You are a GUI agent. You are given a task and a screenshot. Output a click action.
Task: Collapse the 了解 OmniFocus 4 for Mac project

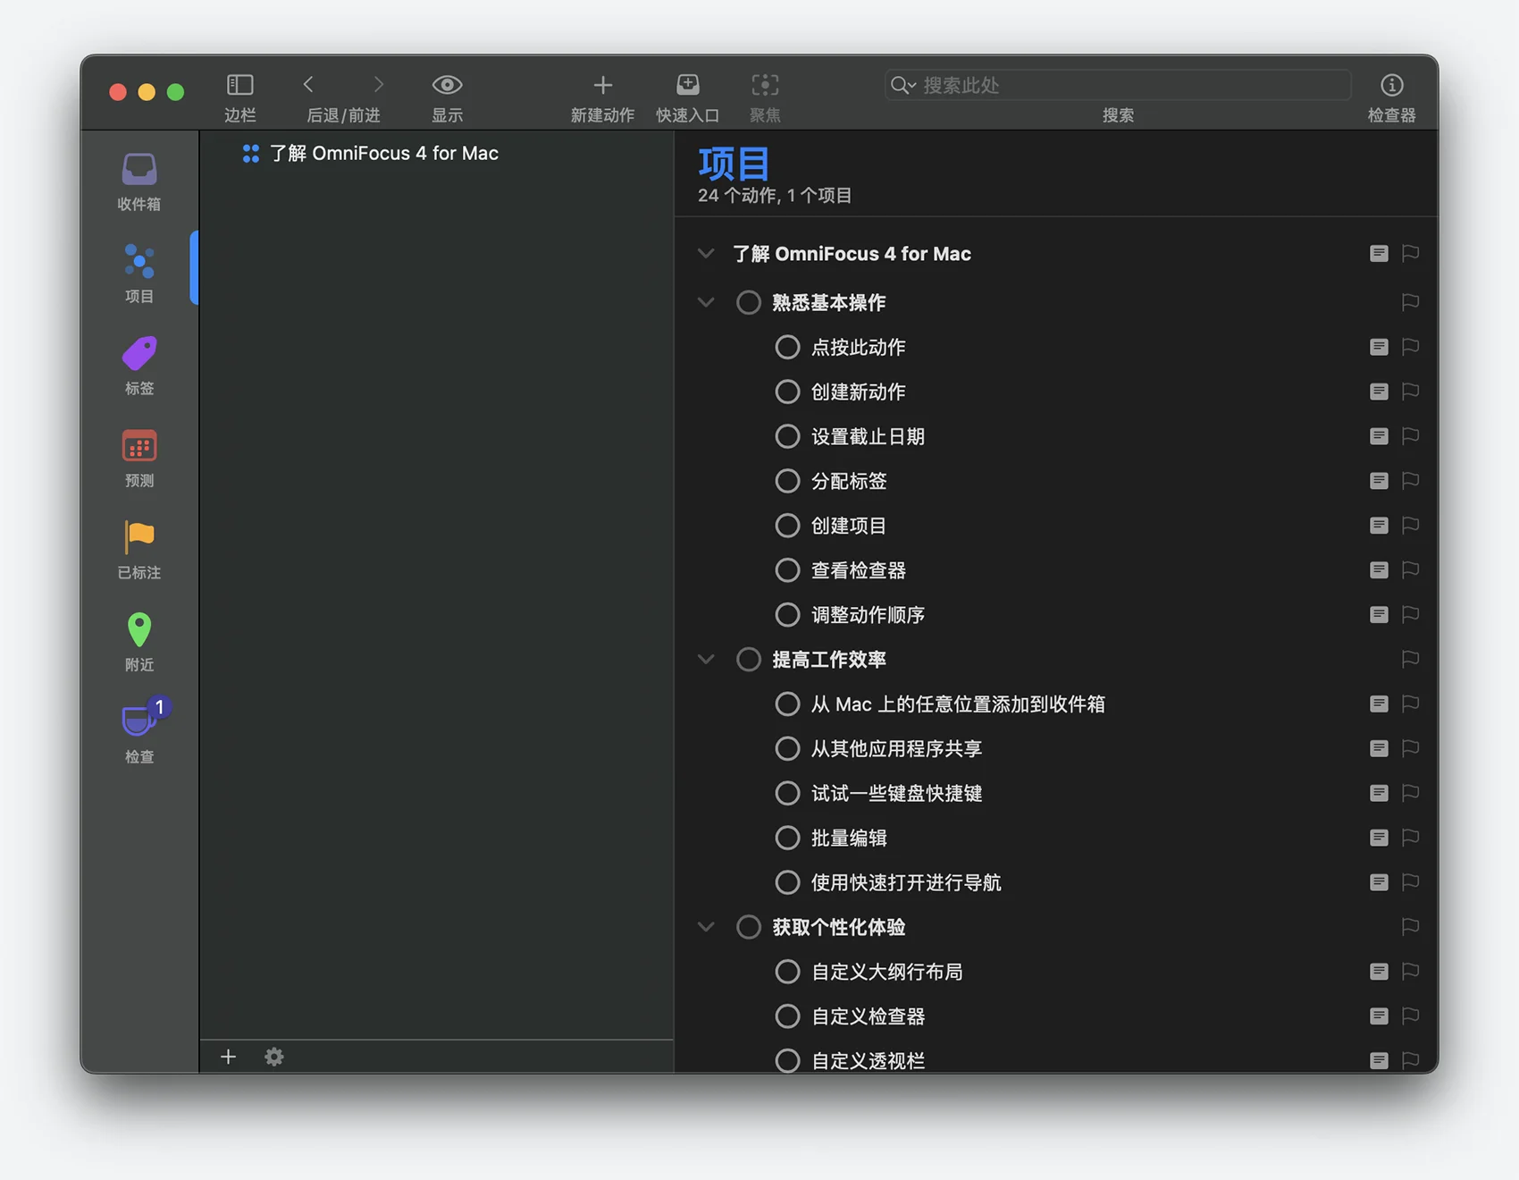[706, 254]
